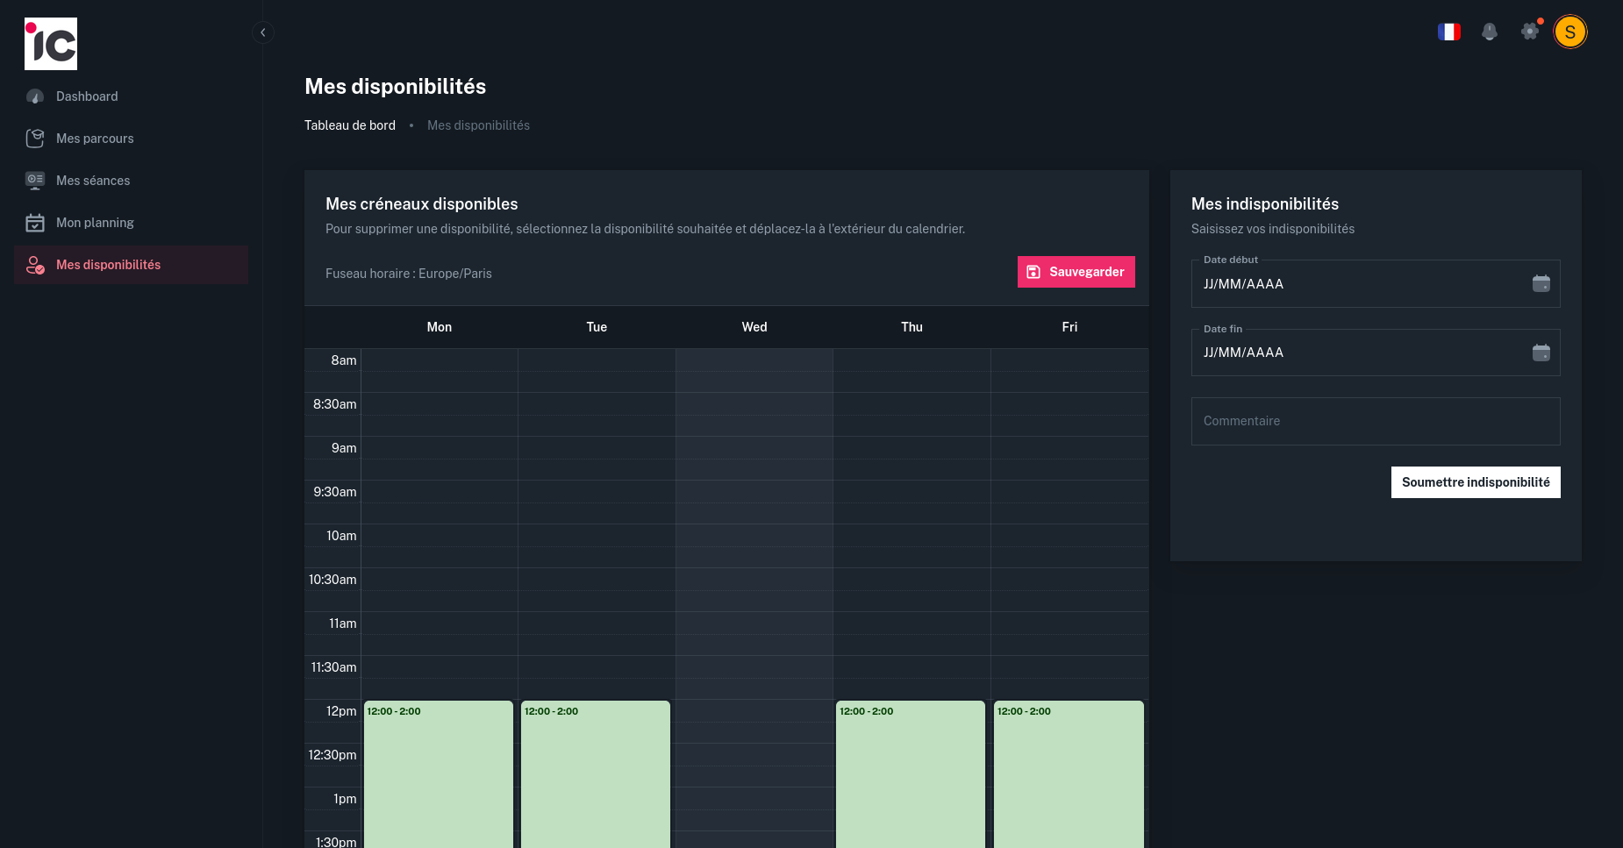This screenshot has width=1623, height=848.
Task: Select the Mes parcours graduation cap icon
Action: [35, 138]
